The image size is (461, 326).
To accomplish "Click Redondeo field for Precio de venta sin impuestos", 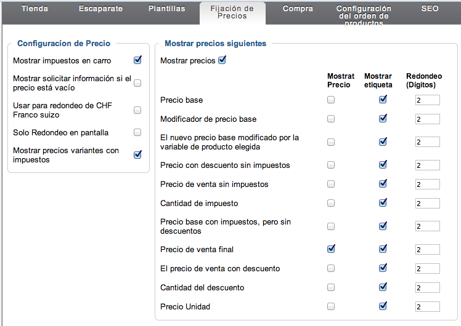I will click(x=428, y=185).
